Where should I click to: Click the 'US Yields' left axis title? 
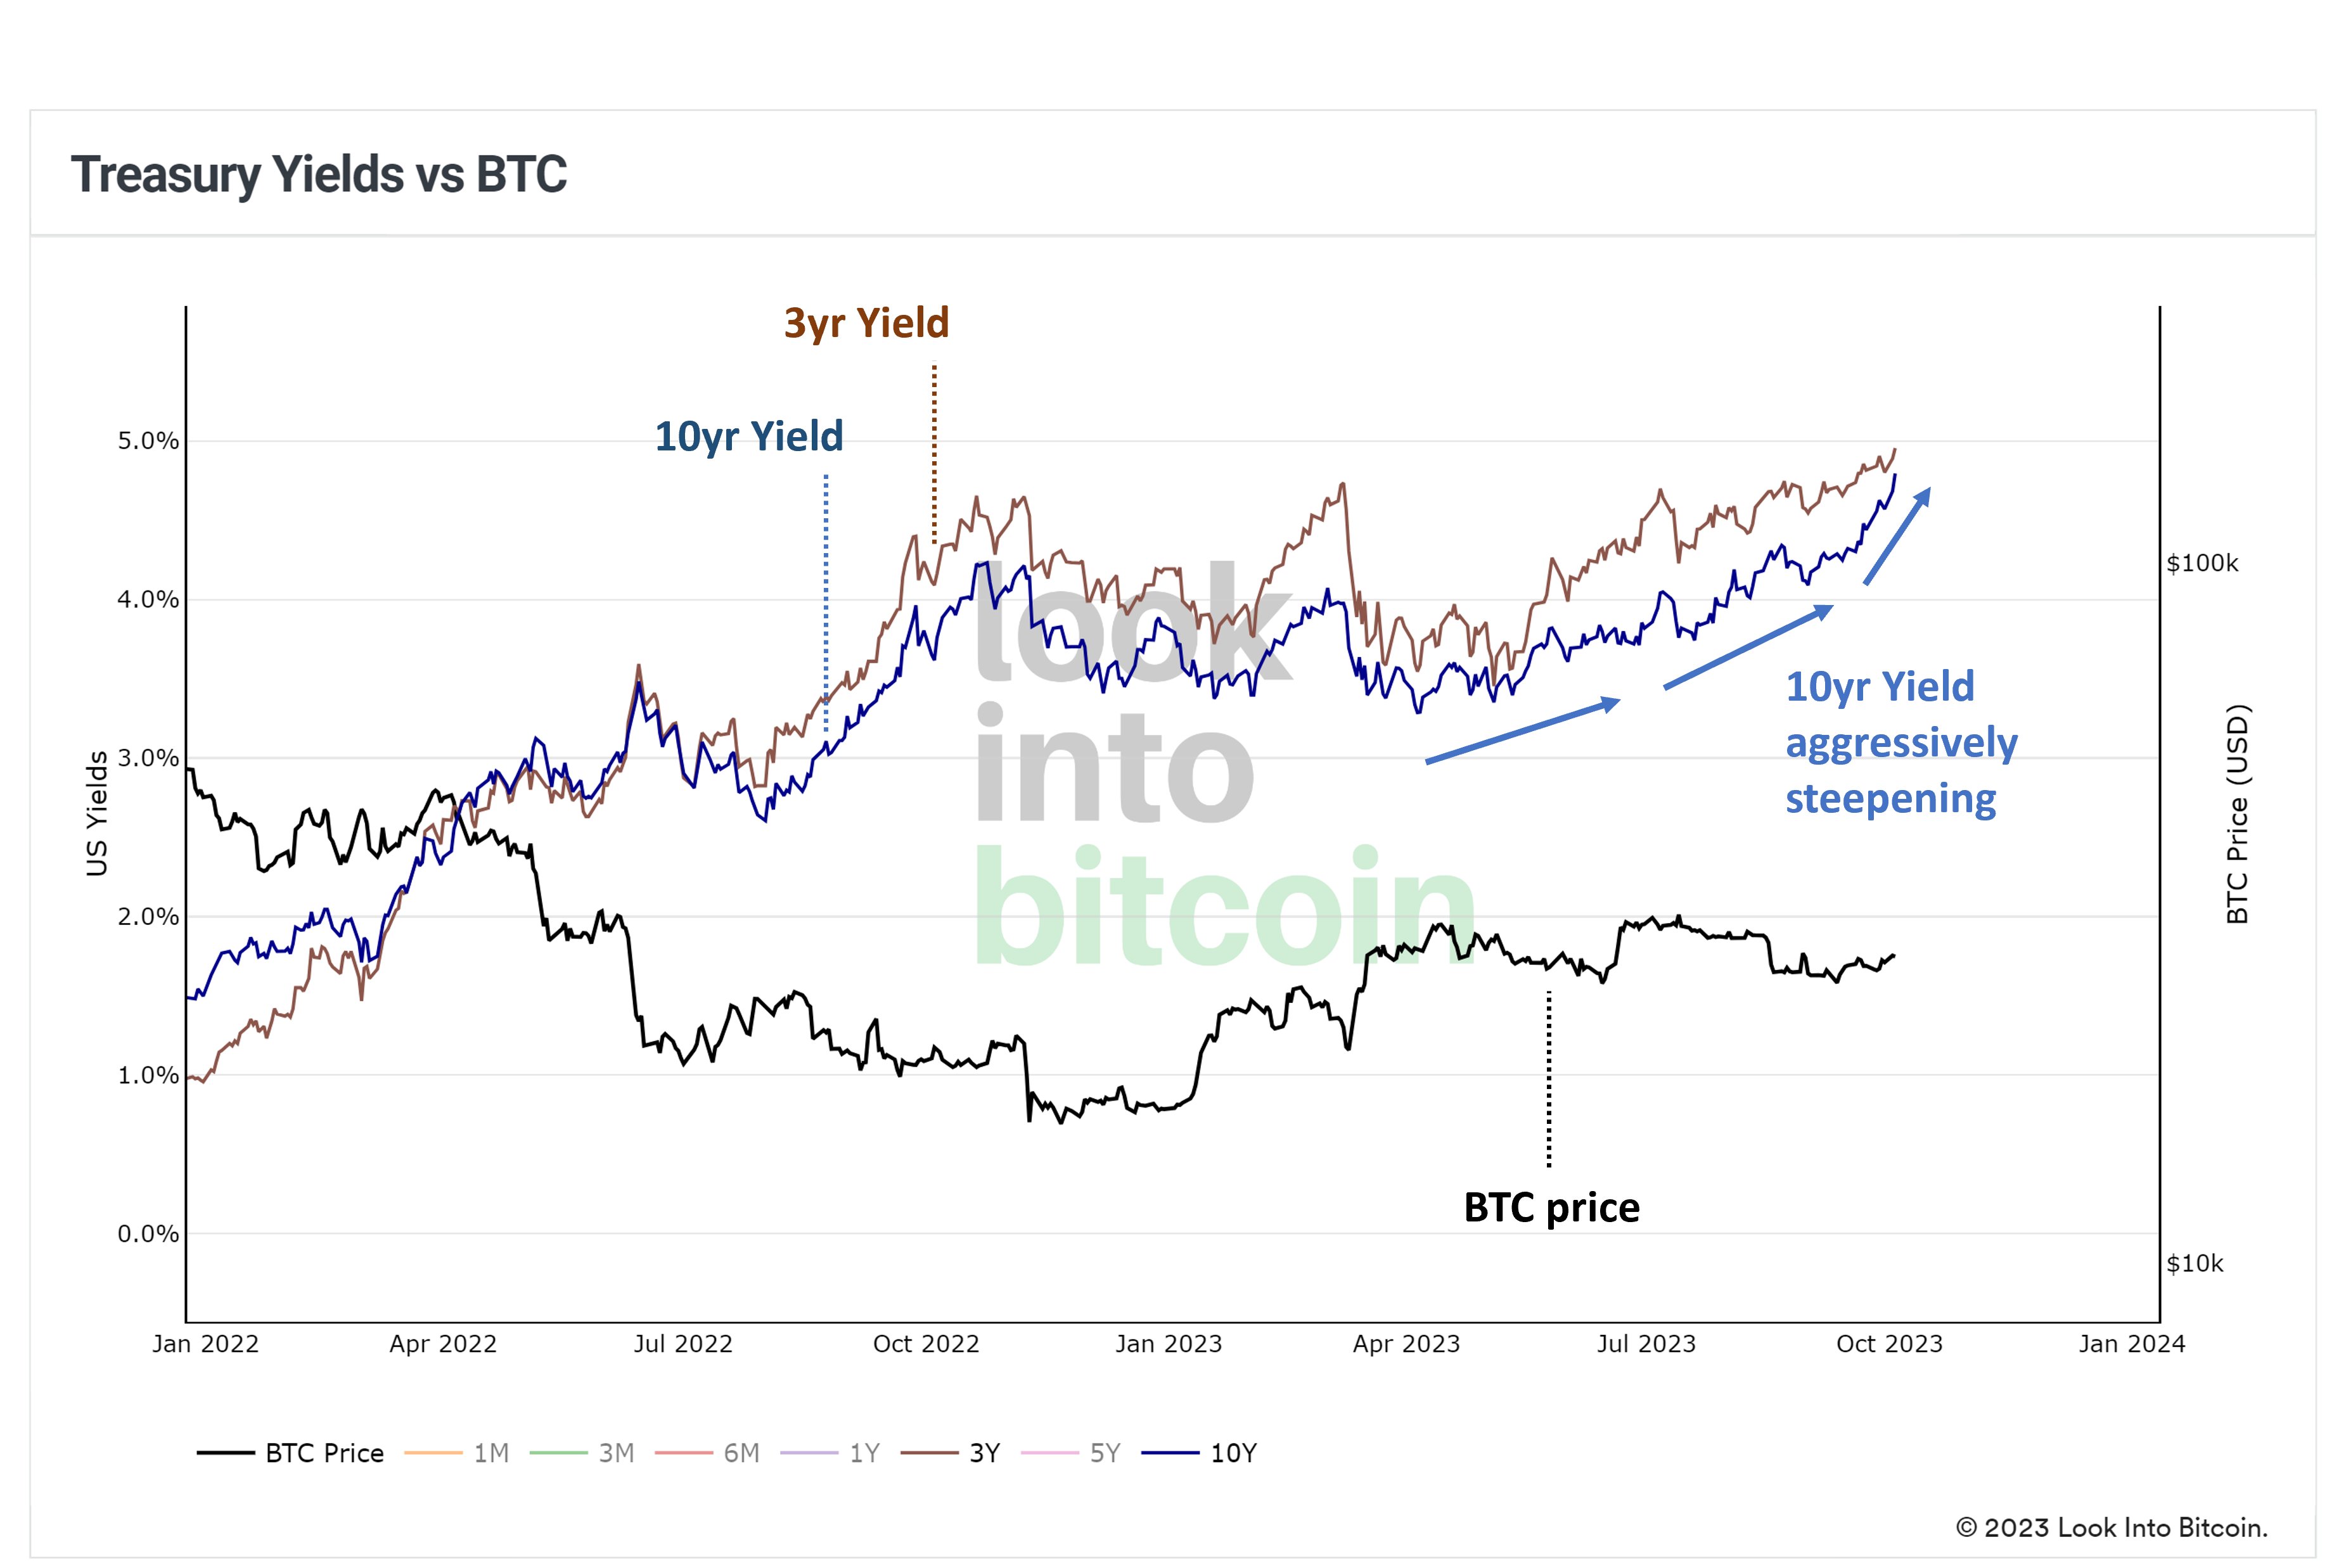click(97, 813)
